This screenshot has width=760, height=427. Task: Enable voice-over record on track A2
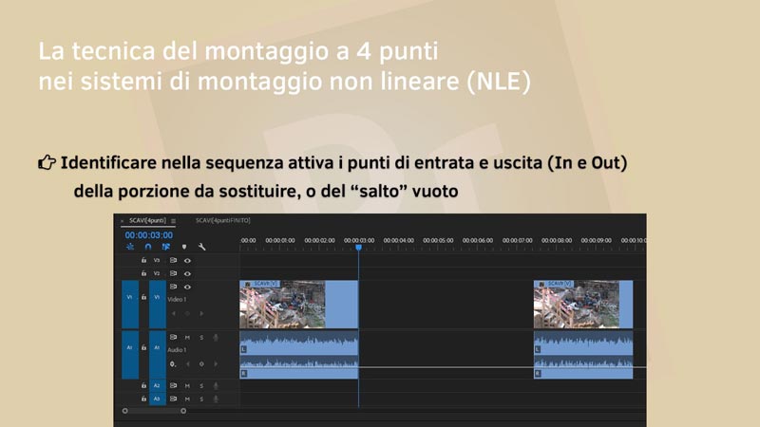[216, 386]
